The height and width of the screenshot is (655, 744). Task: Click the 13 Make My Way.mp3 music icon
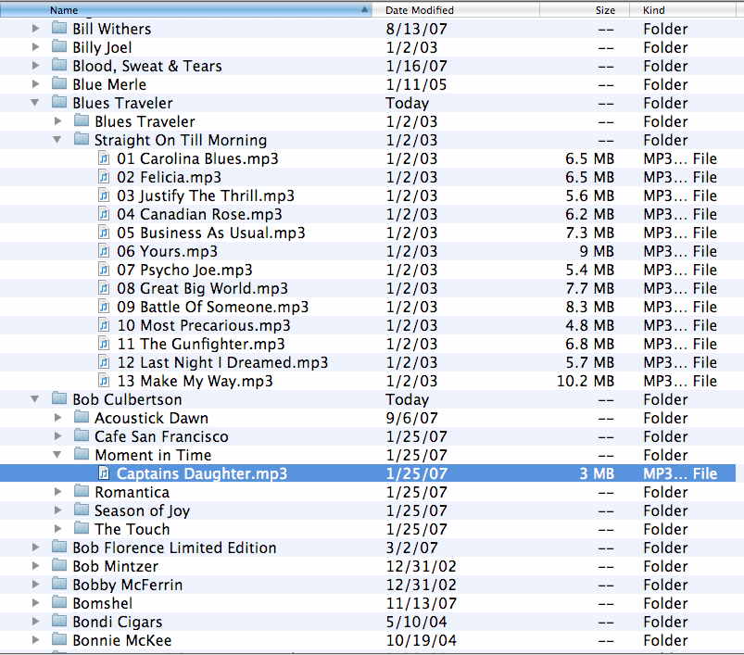click(104, 381)
